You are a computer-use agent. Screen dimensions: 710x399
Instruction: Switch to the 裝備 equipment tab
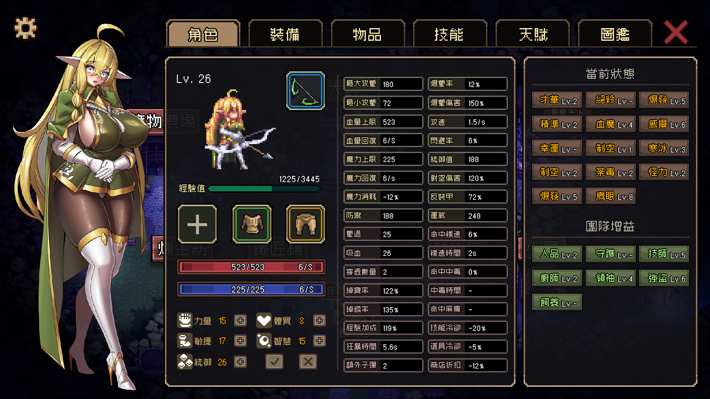(285, 34)
